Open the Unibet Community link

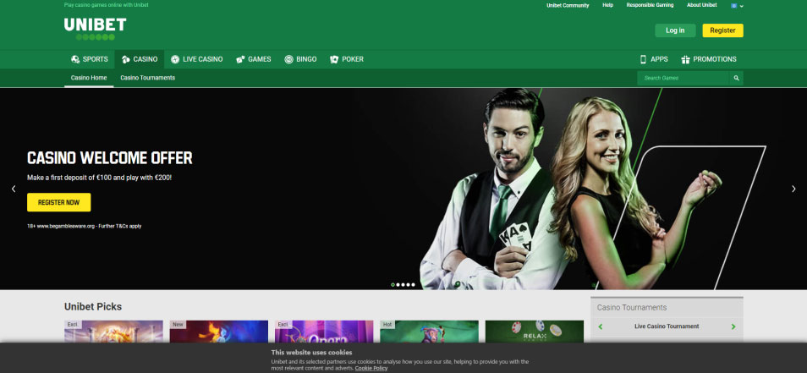pyautogui.click(x=568, y=5)
